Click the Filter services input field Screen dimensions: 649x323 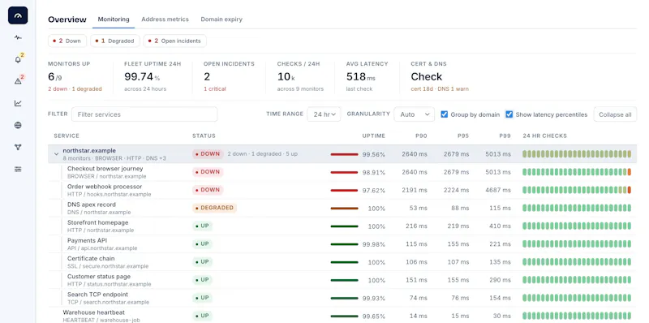144,114
